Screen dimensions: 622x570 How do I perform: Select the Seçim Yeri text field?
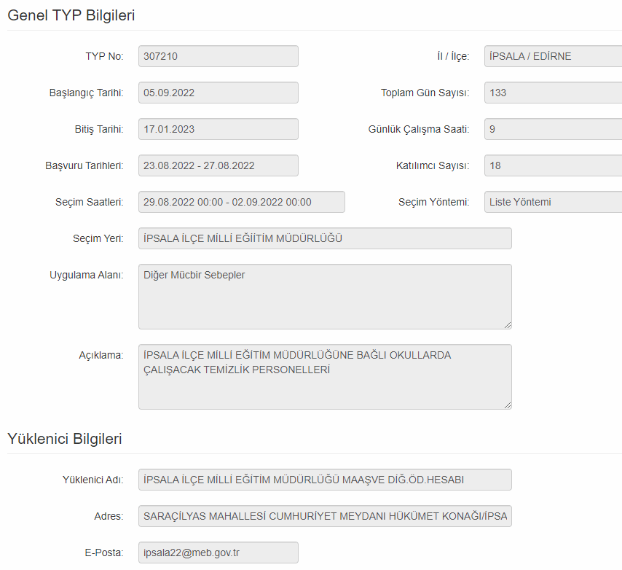324,238
